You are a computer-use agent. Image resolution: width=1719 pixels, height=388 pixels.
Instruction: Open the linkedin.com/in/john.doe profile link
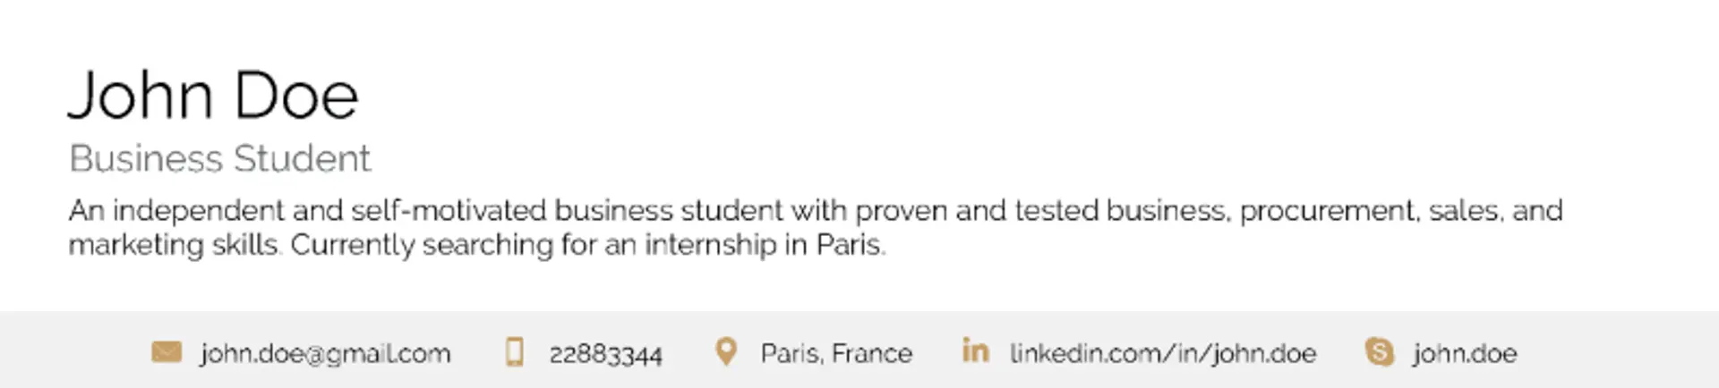point(1163,354)
